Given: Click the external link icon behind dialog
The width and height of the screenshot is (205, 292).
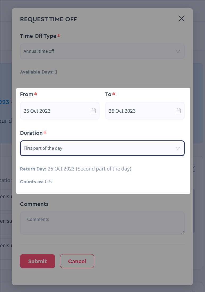Looking at the screenshot, I should click(x=194, y=169).
